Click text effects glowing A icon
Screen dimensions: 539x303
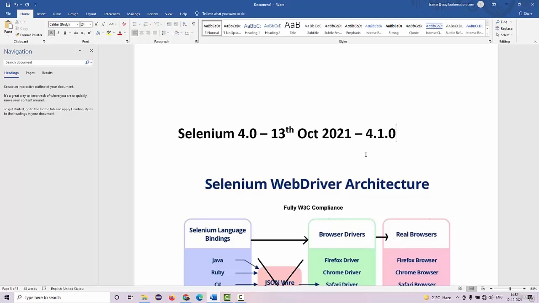(x=98, y=33)
